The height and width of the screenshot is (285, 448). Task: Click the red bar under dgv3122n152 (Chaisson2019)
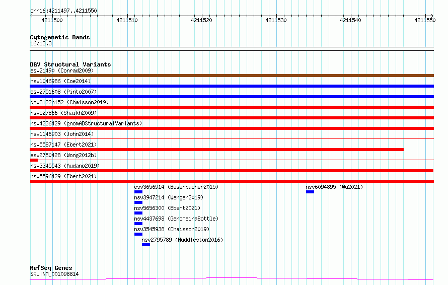click(x=232, y=107)
